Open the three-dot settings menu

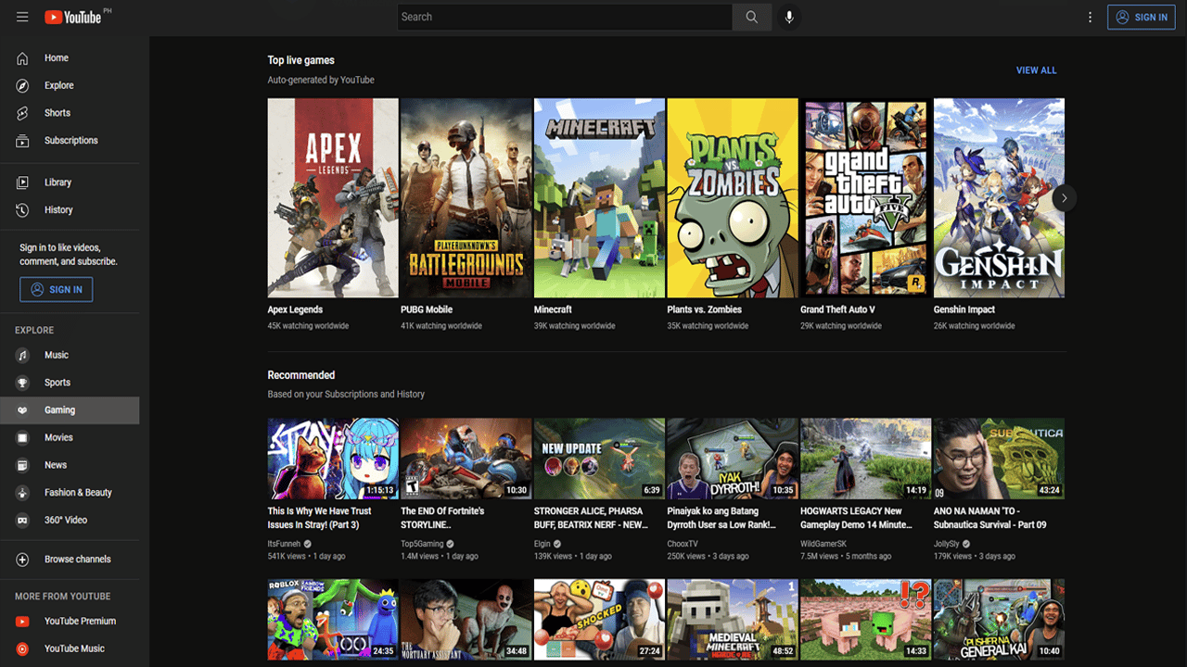(x=1091, y=17)
